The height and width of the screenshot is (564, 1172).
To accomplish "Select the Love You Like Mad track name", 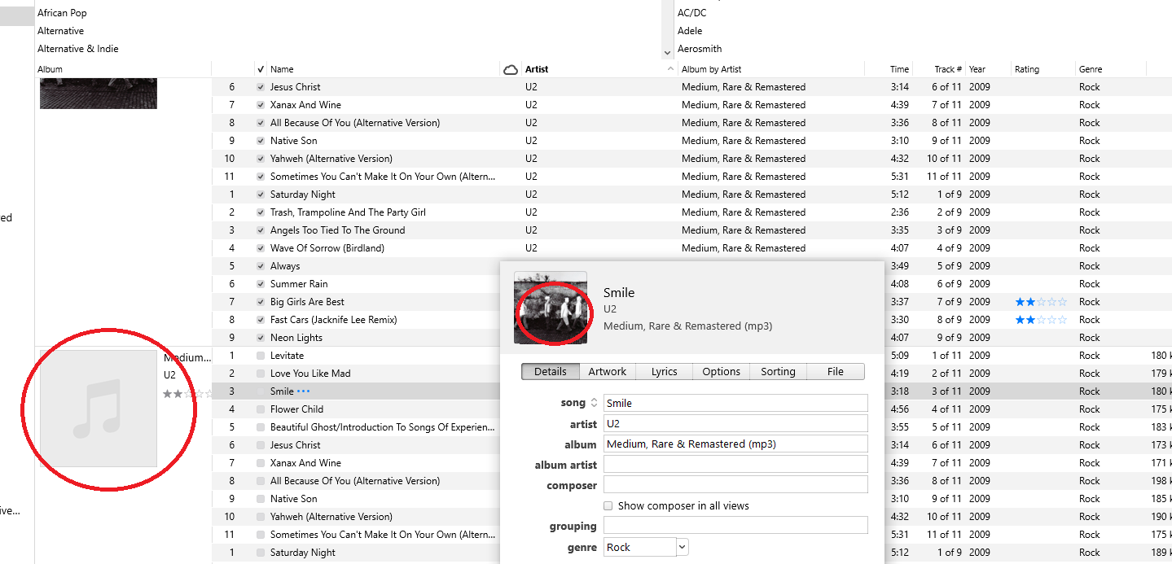I will [x=310, y=374].
